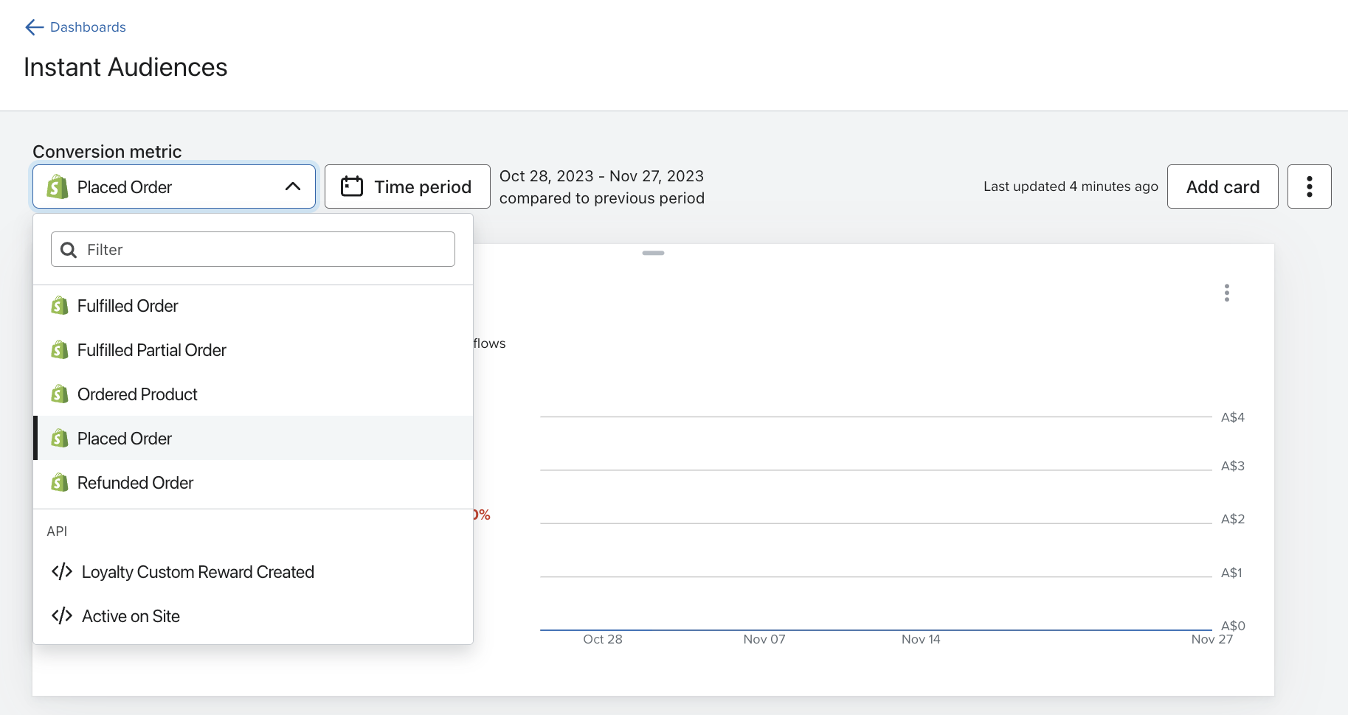Click the Nov 27 date label on chart
The image size is (1348, 715).
click(x=1212, y=639)
